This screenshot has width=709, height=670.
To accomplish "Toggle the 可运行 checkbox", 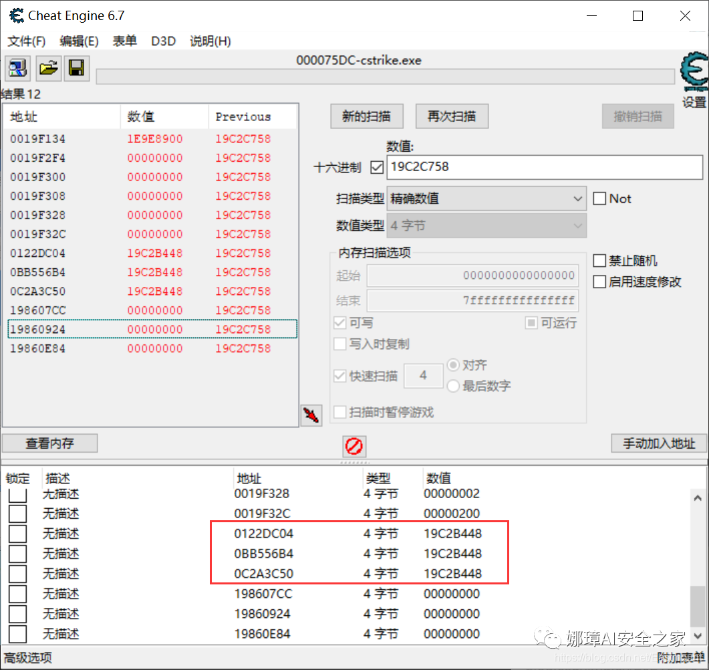I will coord(531,323).
